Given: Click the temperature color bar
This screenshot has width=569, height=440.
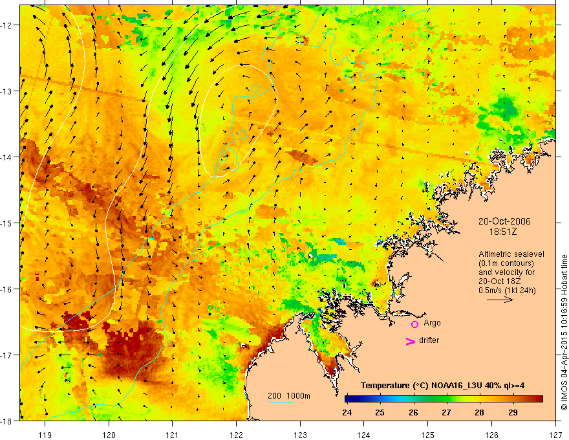Looking at the screenshot, I should tap(444, 399).
